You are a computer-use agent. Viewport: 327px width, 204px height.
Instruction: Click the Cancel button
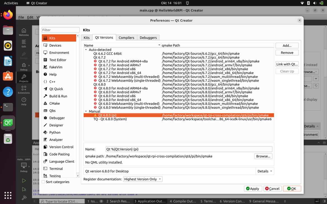[x=272, y=189]
